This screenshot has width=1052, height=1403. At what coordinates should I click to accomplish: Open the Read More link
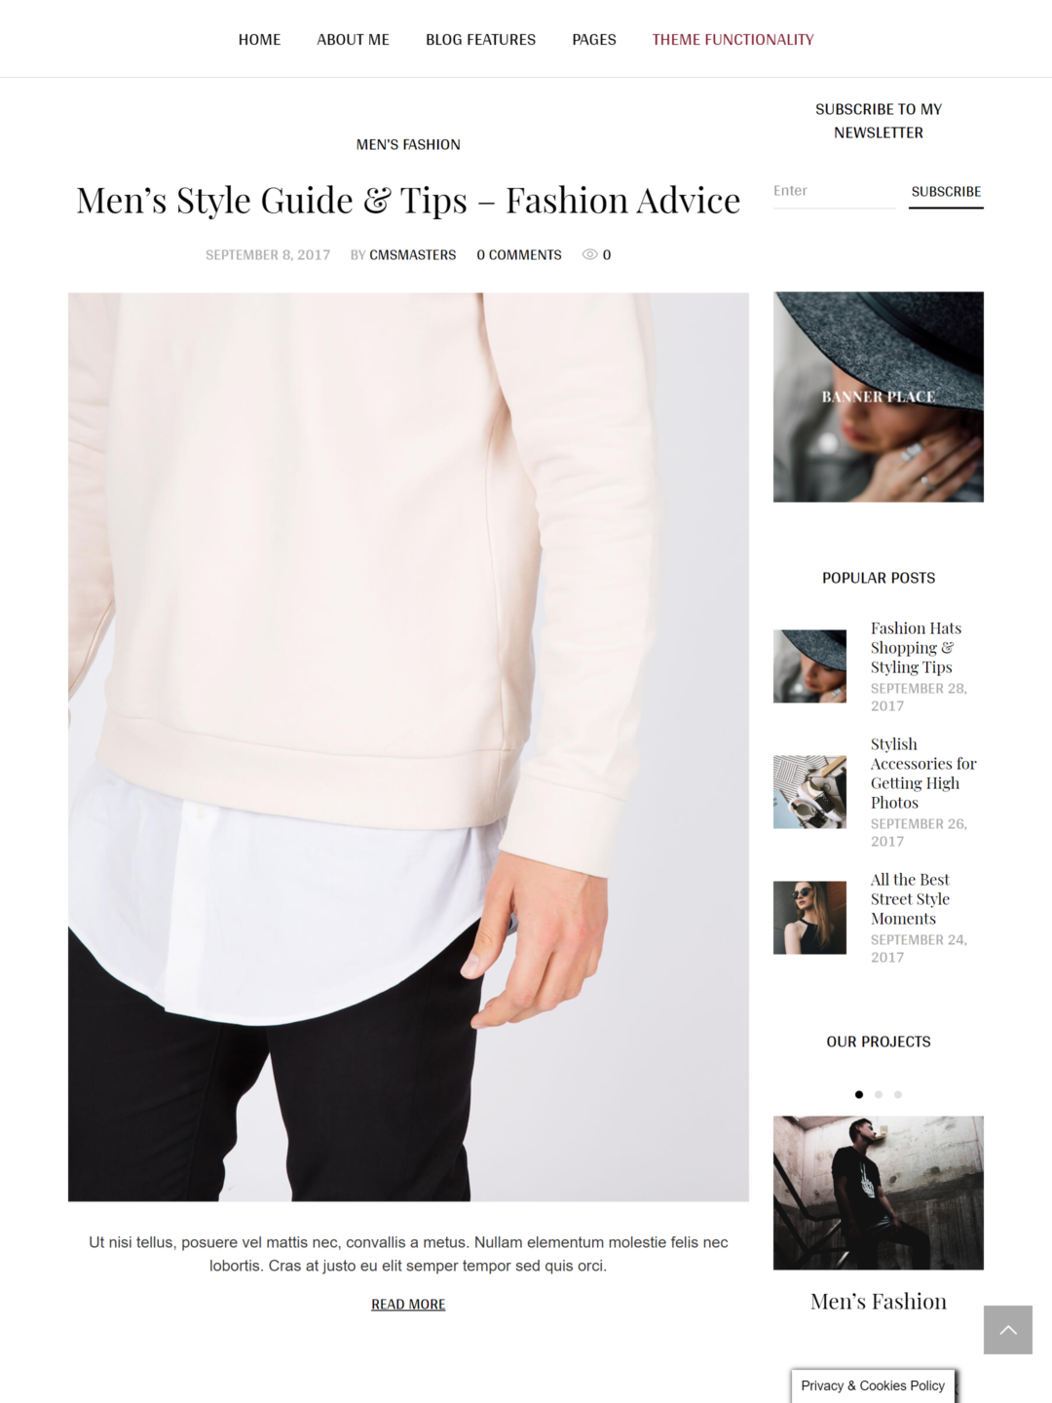click(x=408, y=1305)
